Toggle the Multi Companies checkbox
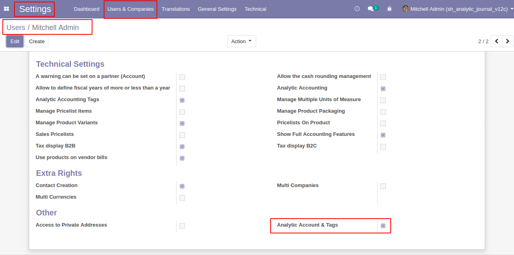The height and width of the screenshot is (255, 514). (x=383, y=186)
